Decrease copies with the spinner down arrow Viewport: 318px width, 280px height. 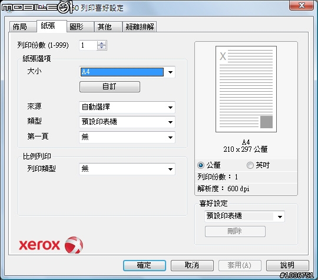(x=102, y=48)
